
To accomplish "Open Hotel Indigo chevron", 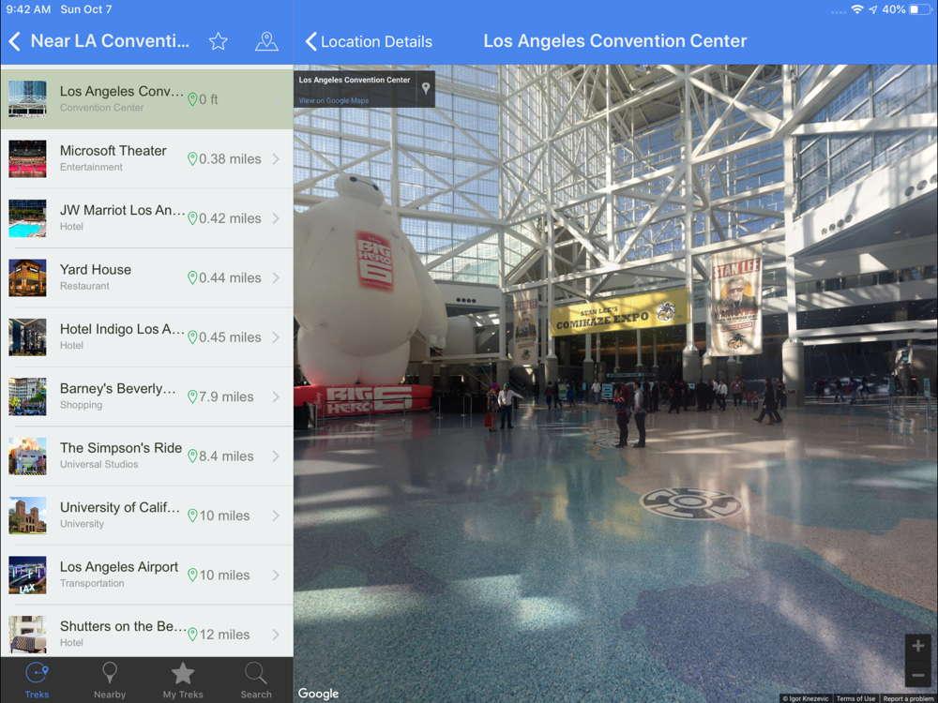I will (x=276, y=337).
